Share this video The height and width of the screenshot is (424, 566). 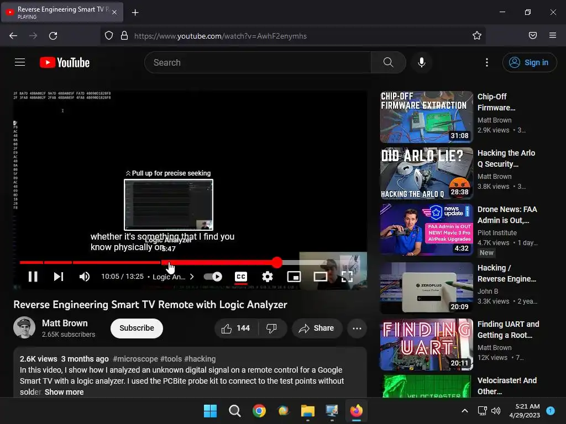(x=317, y=328)
